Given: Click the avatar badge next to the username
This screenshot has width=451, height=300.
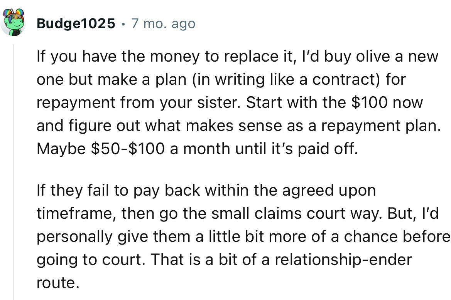Looking at the screenshot, I should click(x=14, y=21).
